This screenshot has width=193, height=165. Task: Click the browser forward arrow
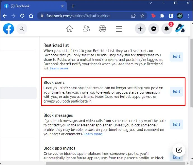(13, 16)
